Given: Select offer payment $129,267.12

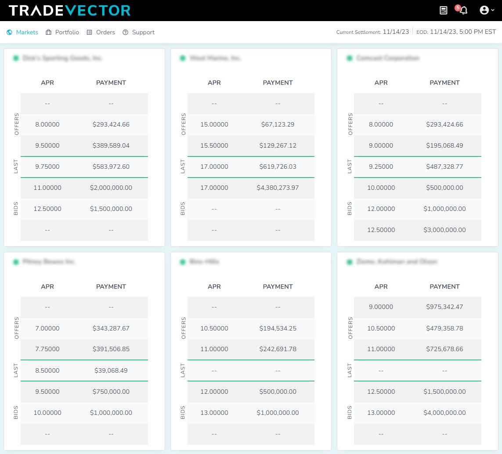Looking at the screenshot, I should tap(278, 145).
